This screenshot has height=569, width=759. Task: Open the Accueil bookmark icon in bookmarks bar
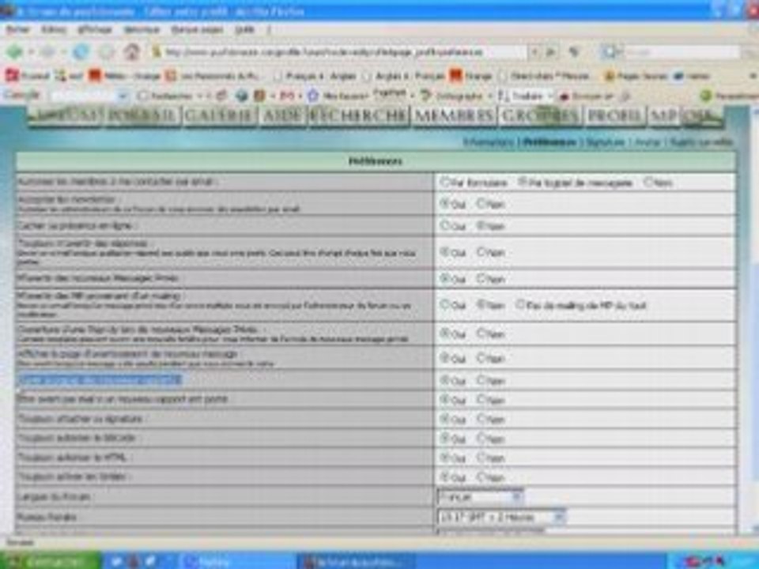pos(12,76)
